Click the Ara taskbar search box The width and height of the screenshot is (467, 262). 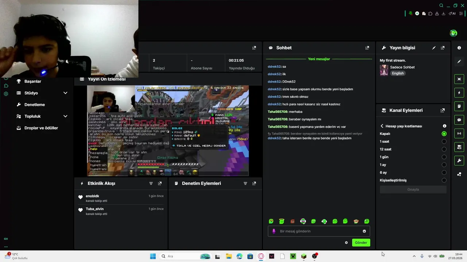(x=186, y=256)
